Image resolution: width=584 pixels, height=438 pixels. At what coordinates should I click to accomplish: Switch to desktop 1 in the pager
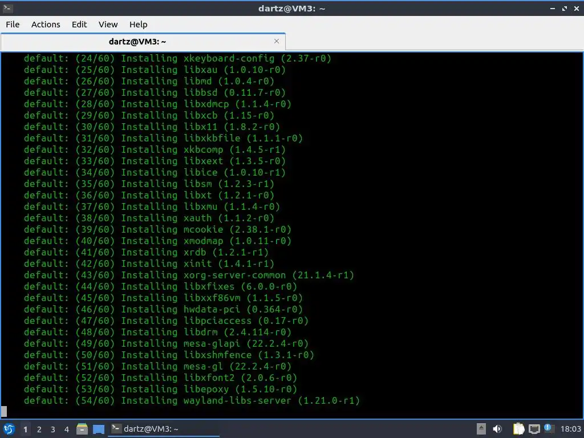click(x=25, y=429)
